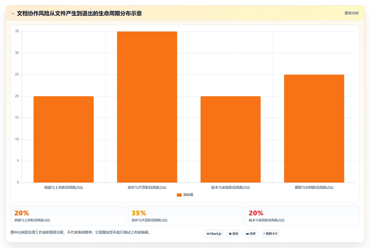Click the tallest 协作与共享阶段风险占比 bar
Viewport: 370px width, 248px height.
tap(147, 107)
